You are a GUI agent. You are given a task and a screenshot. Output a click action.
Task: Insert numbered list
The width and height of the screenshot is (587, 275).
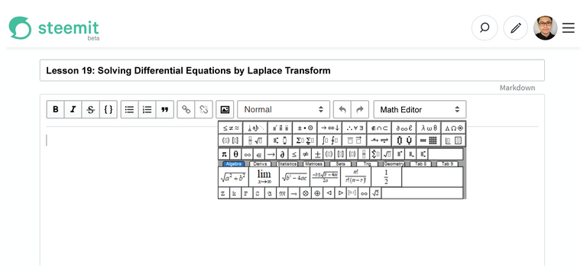(147, 110)
